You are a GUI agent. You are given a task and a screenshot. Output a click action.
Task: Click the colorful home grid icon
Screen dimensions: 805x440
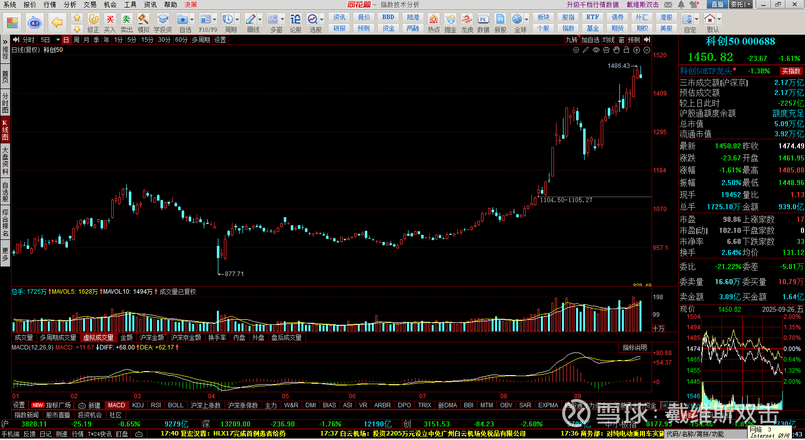12,23
